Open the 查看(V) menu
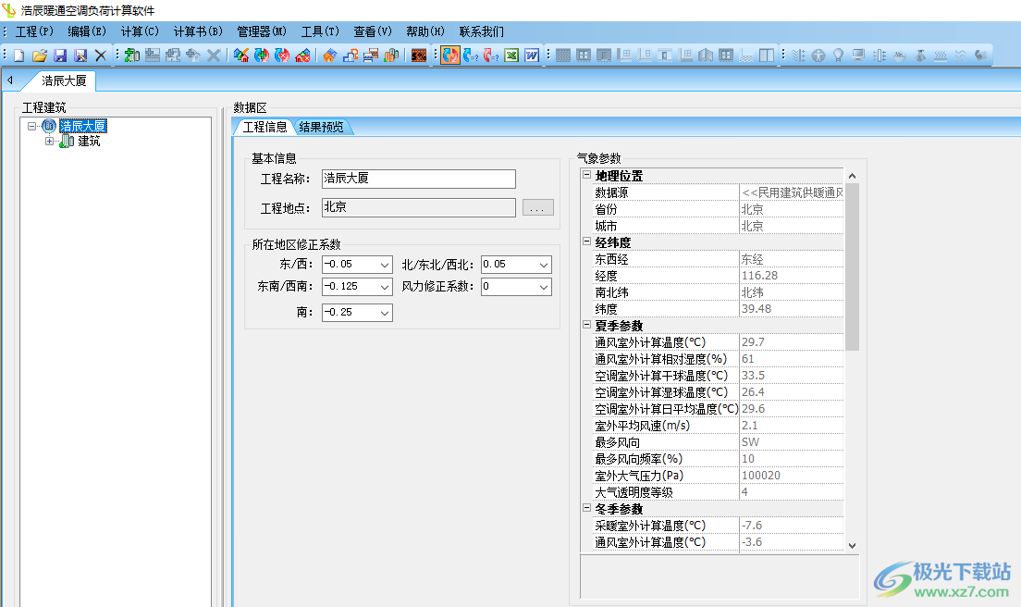The image size is (1021, 607). pyautogui.click(x=373, y=31)
